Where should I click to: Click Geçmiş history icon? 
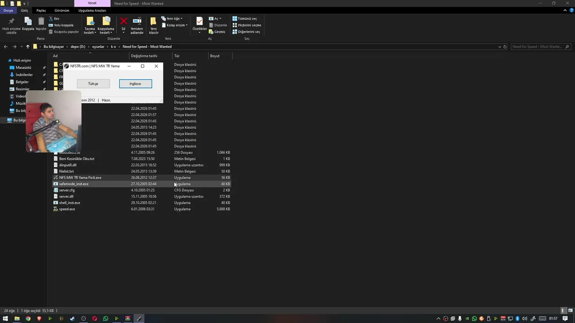[217, 32]
